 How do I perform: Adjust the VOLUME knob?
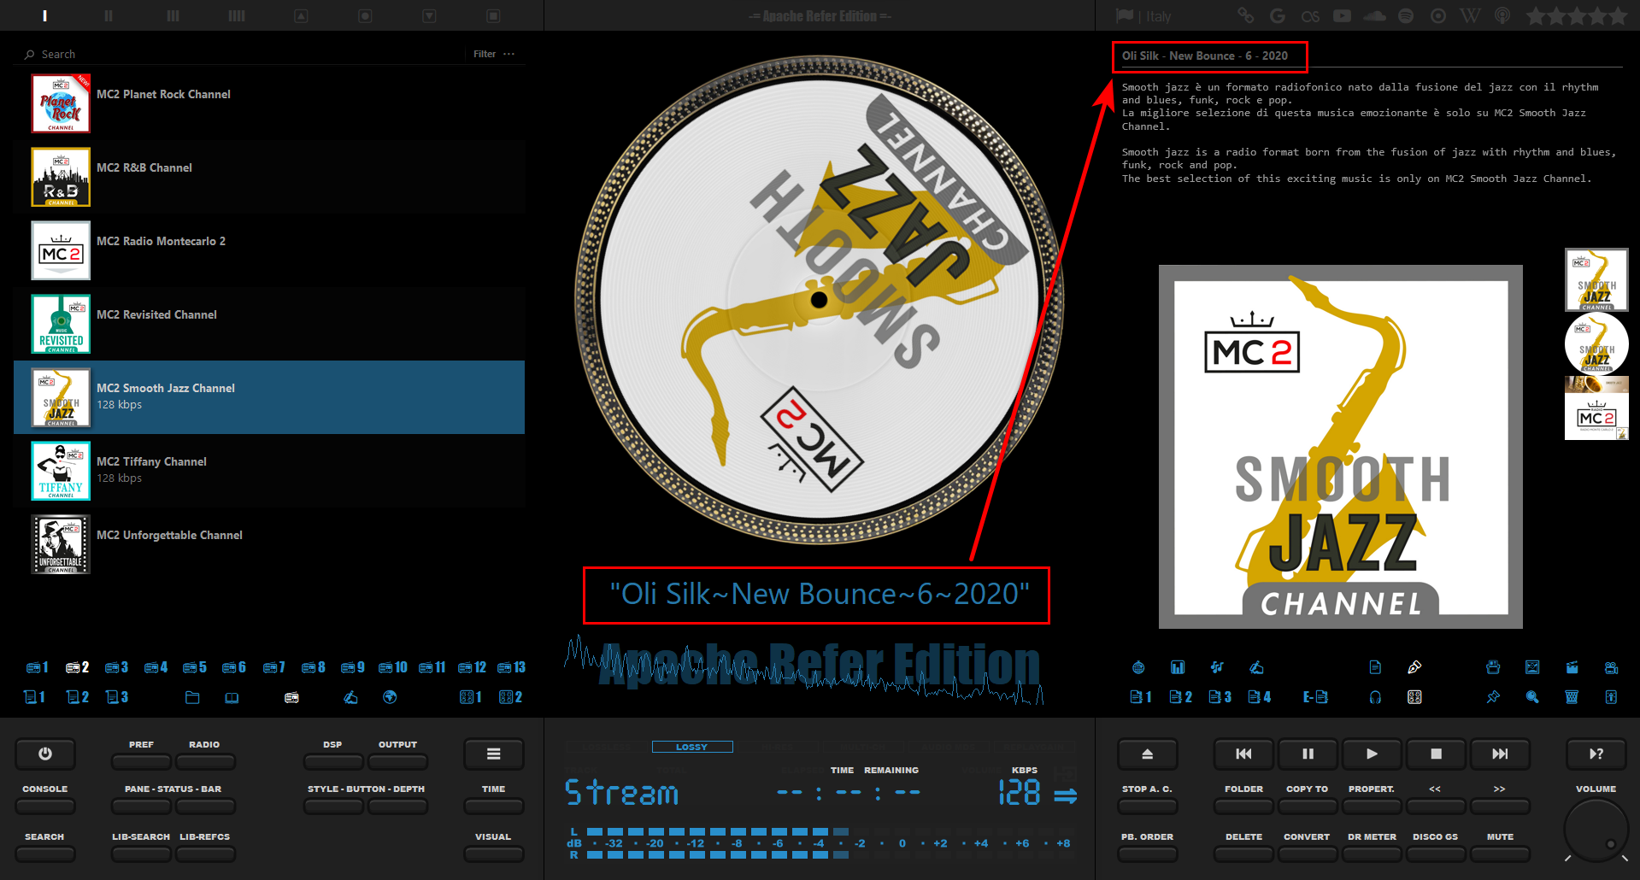point(1596,831)
